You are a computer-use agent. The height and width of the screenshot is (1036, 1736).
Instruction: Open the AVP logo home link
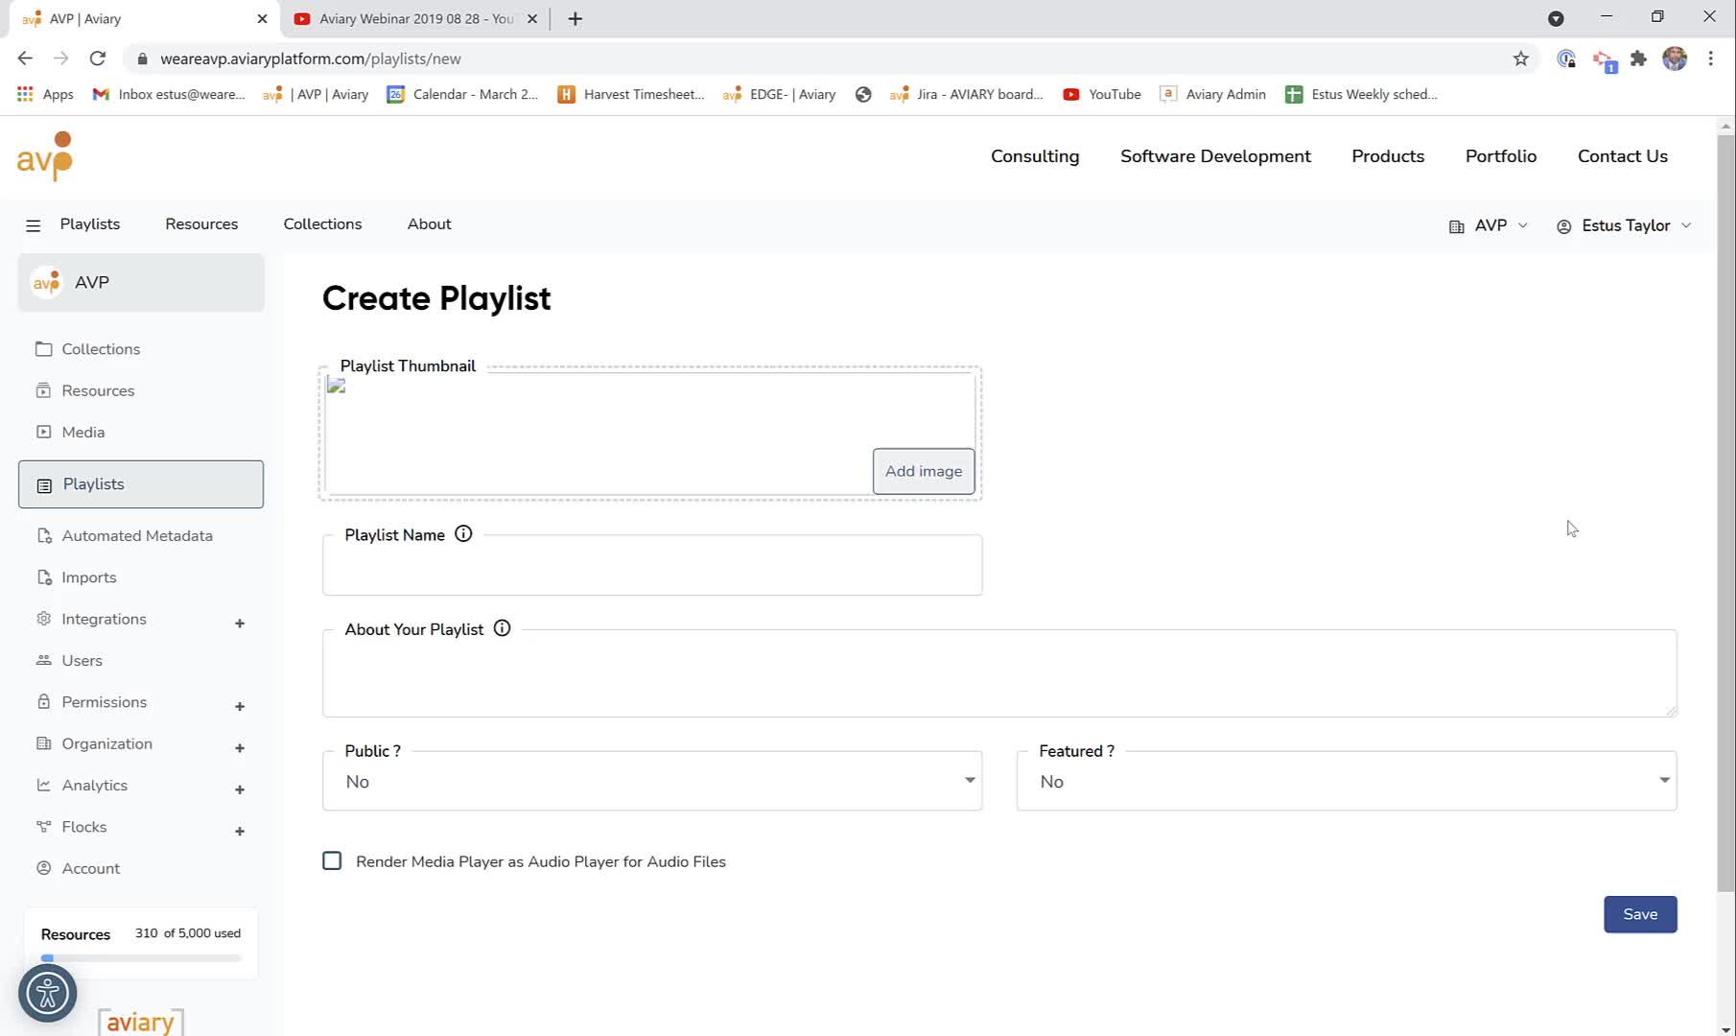(45, 156)
